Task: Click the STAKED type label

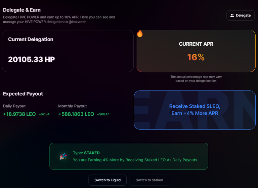Action: 92,153
